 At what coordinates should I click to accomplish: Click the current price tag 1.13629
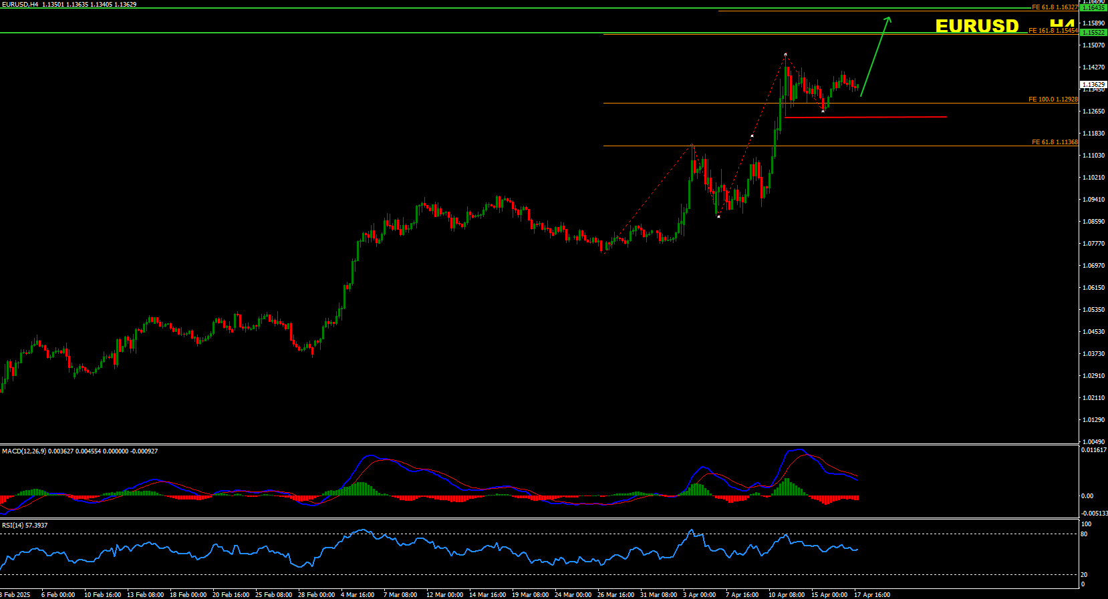[1093, 85]
